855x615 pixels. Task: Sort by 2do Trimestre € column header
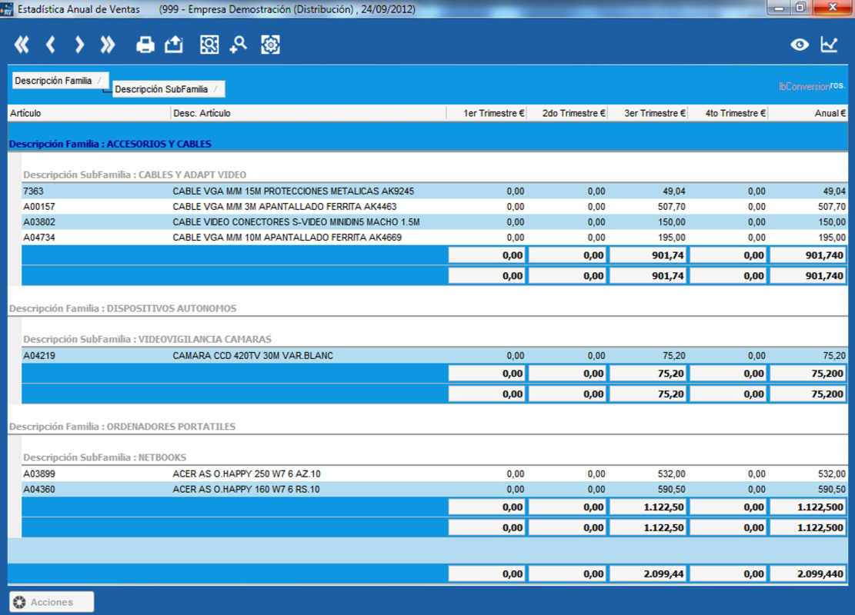pyautogui.click(x=567, y=113)
